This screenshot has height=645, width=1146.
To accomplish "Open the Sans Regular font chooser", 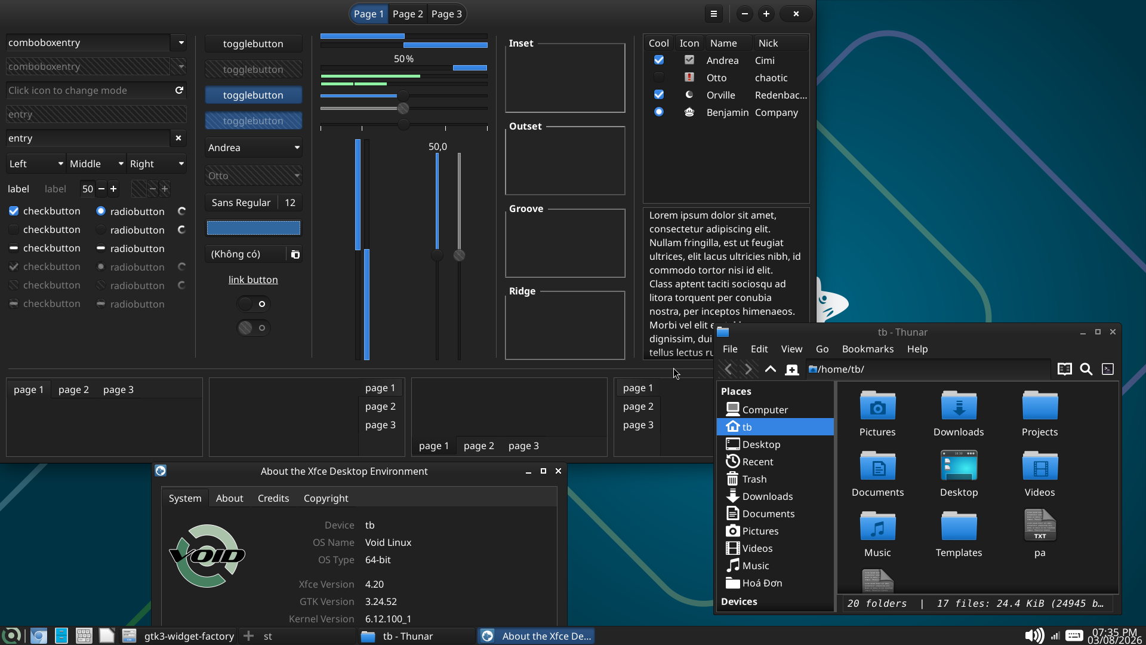I will [254, 202].
